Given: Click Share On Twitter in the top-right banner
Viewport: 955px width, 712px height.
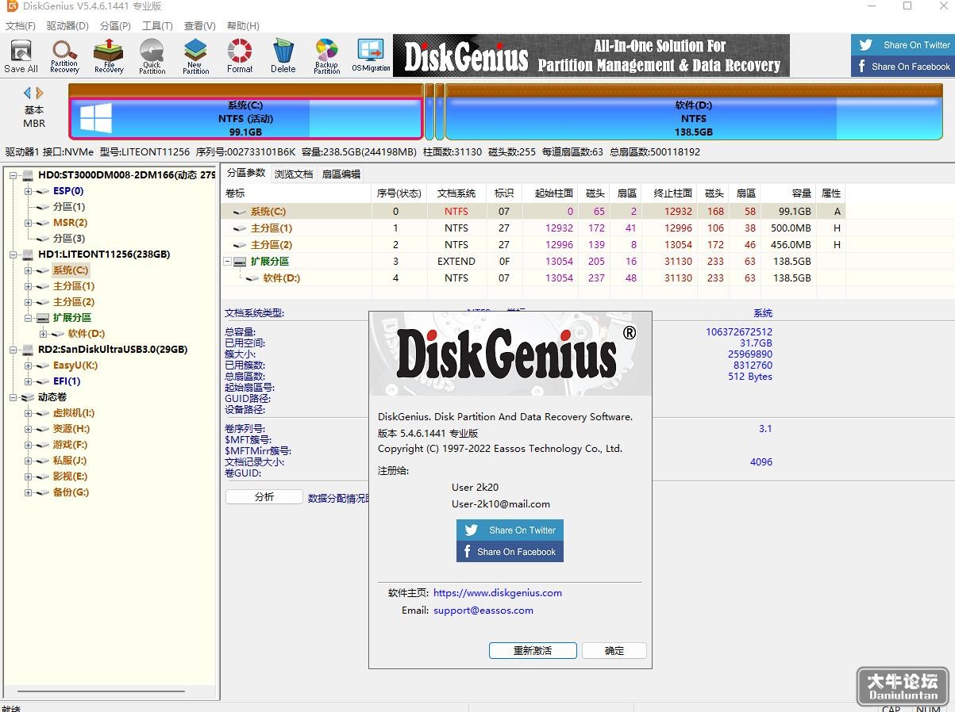Looking at the screenshot, I should [903, 45].
